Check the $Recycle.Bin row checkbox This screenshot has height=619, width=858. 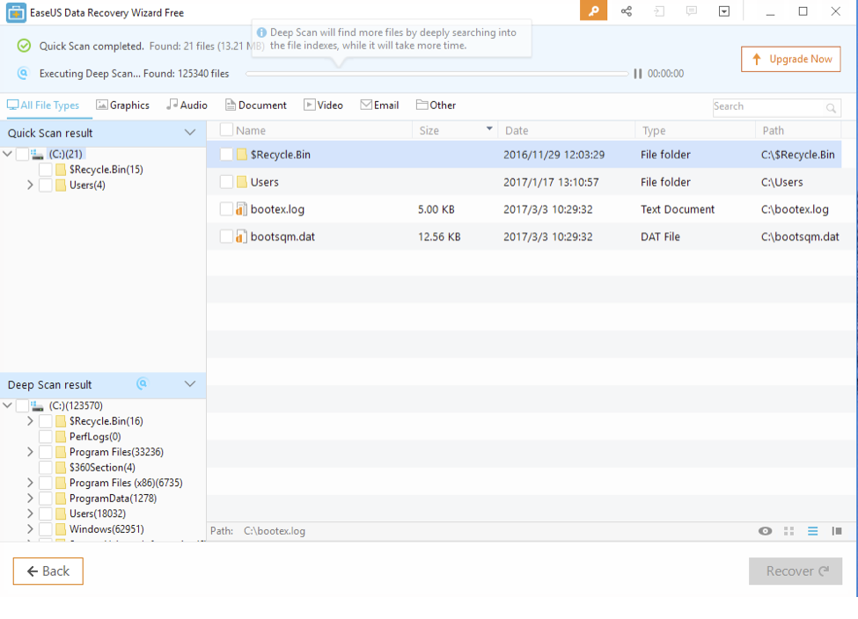(226, 155)
